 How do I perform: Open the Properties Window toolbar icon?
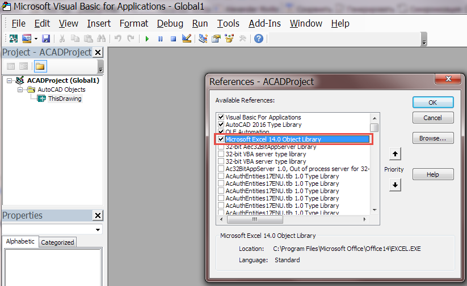(x=216, y=39)
